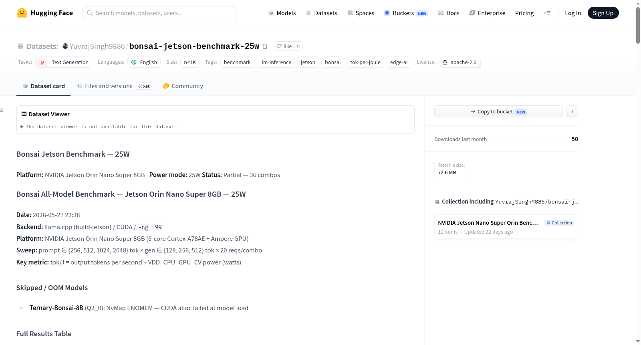641x345 pixels.
Task: Click the n<1K size tag
Action: (190, 62)
